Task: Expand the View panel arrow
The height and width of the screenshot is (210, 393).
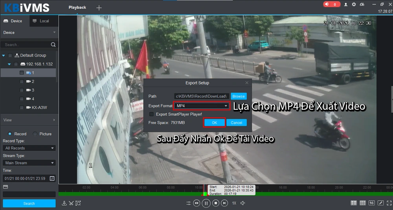Action: pyautogui.click(x=54, y=120)
